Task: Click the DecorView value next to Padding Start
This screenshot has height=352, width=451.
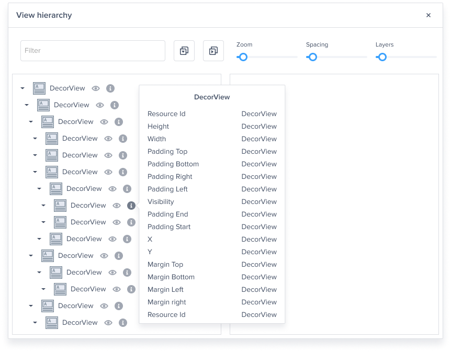Action: coord(259,227)
